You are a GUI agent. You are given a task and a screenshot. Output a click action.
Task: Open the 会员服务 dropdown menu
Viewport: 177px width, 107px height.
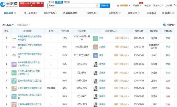click(x=125, y=6)
